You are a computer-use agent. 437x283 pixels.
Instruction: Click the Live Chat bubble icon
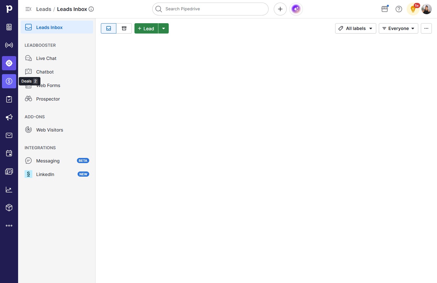(28, 58)
